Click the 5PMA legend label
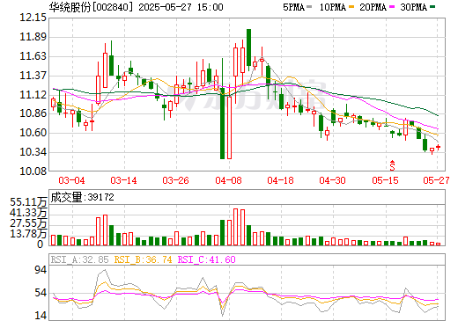 (293, 7)
